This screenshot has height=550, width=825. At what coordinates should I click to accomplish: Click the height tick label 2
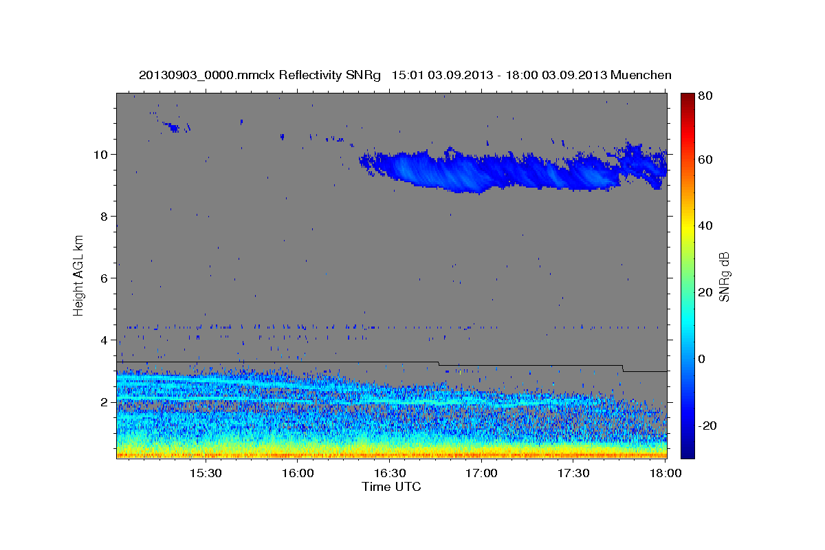[104, 401]
